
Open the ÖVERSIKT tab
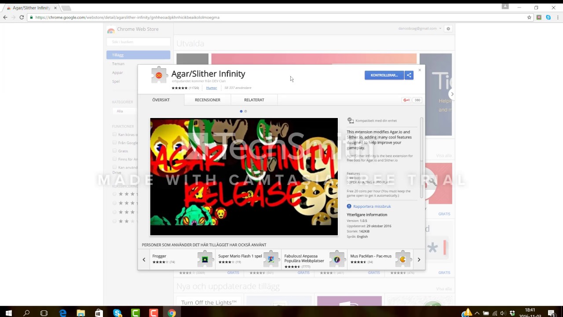(x=161, y=100)
